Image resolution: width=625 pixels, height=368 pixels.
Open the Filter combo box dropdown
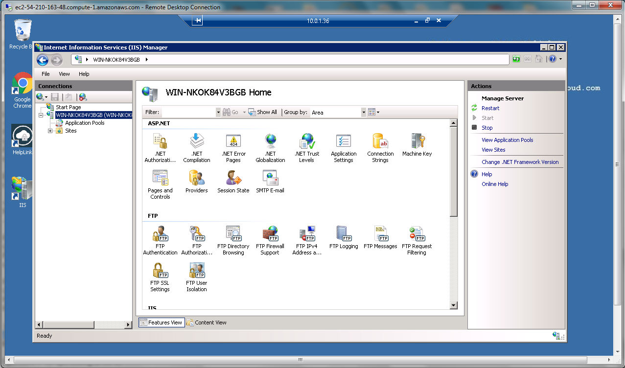[218, 113]
